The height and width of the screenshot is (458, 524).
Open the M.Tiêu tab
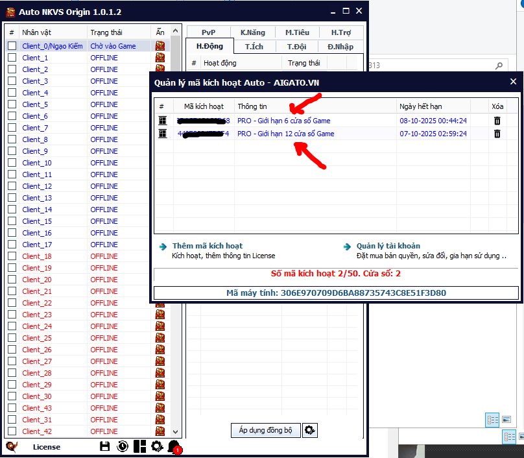[297, 32]
